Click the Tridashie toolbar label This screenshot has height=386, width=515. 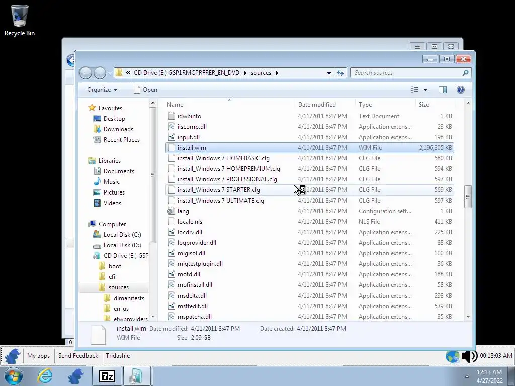(118, 356)
